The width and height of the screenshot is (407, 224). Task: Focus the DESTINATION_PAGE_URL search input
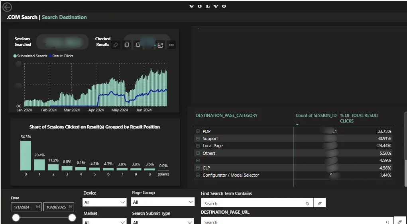coord(297,222)
